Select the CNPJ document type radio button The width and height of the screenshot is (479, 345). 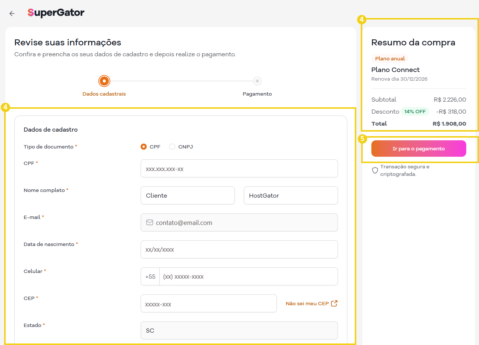click(x=172, y=147)
